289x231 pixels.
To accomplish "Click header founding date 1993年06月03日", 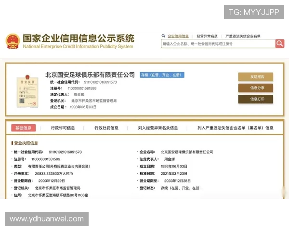I will click(x=83, y=107).
